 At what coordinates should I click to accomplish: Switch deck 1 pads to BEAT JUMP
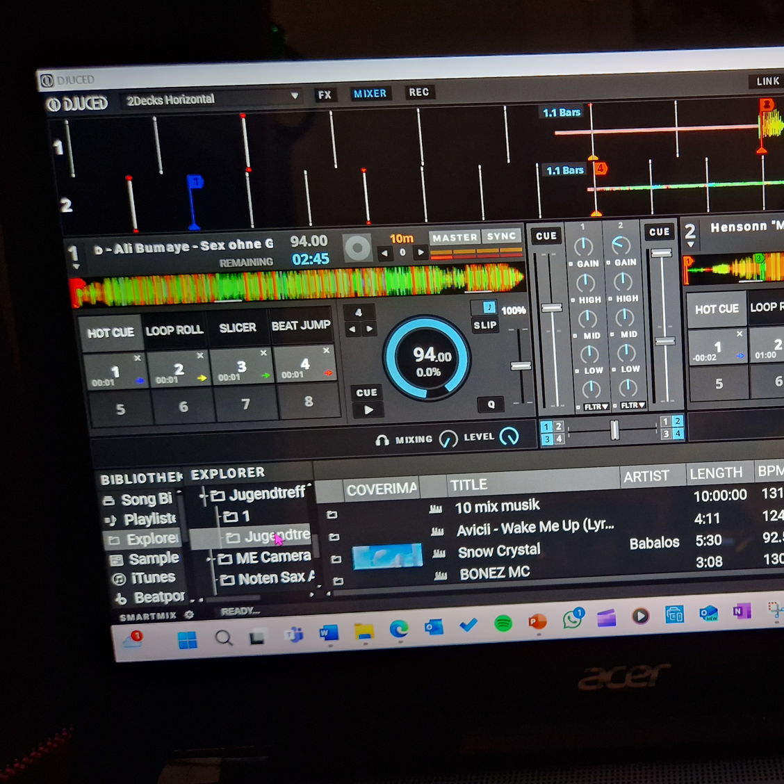click(300, 325)
